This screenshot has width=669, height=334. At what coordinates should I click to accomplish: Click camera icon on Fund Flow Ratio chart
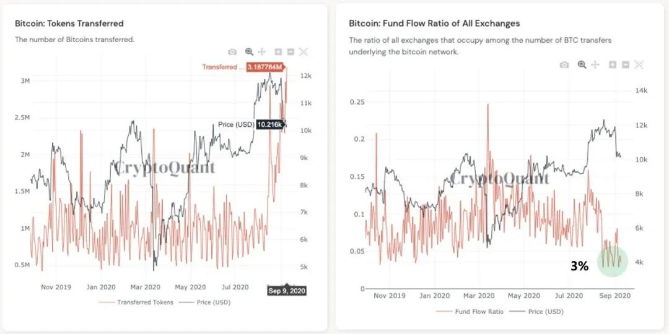(x=564, y=65)
